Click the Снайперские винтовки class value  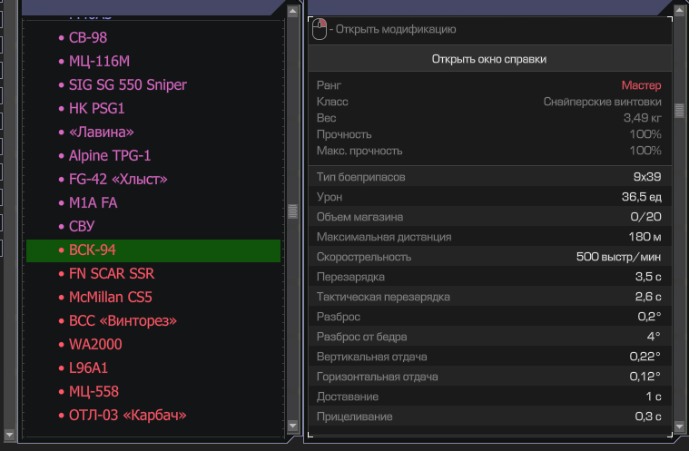click(602, 102)
